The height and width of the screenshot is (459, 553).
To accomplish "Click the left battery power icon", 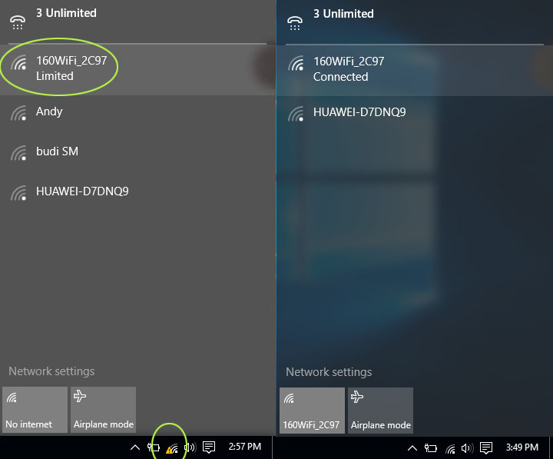I will tap(154, 447).
